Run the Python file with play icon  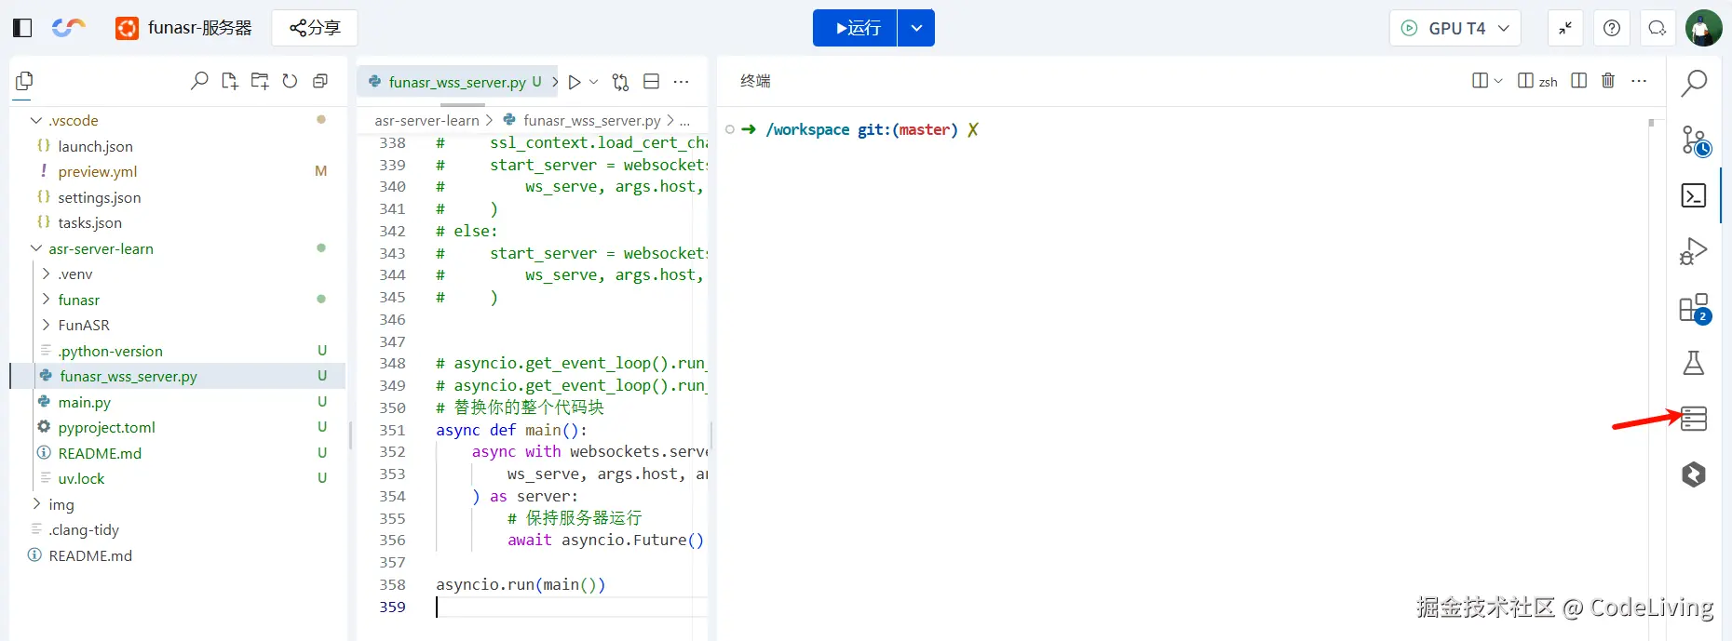tap(575, 82)
